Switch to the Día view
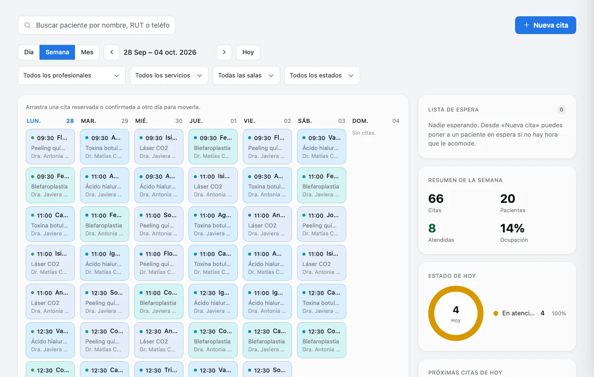Screen dimensions: 594x377 (29, 52)
